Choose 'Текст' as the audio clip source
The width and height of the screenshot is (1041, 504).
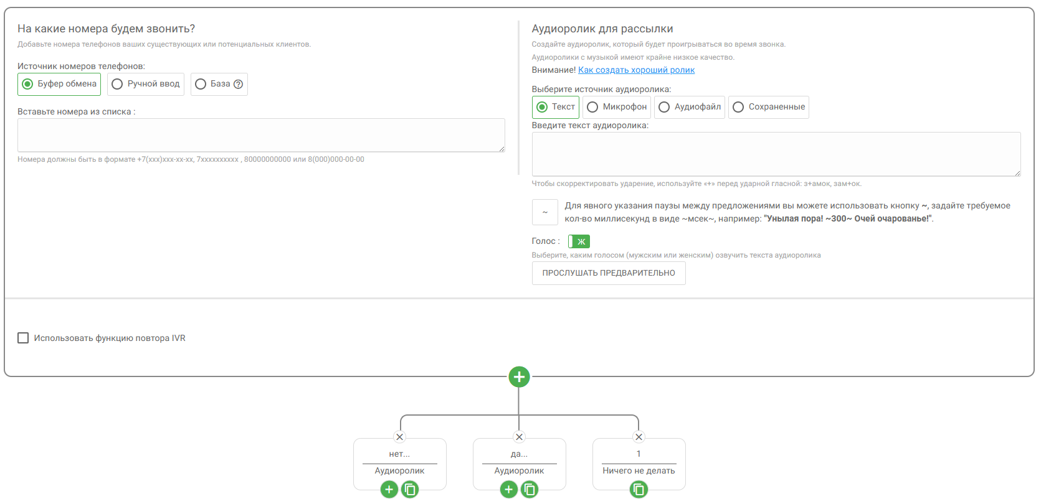click(x=556, y=107)
